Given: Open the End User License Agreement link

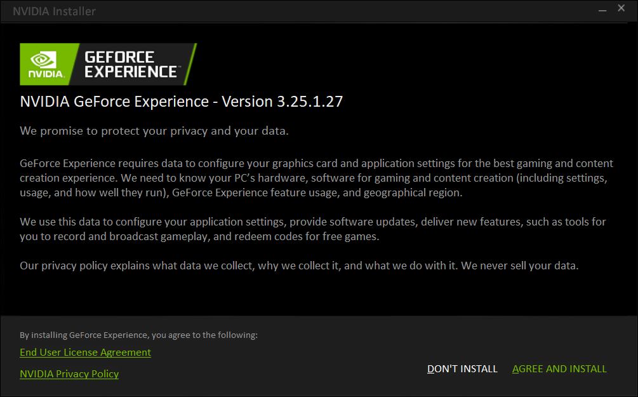Looking at the screenshot, I should click(x=85, y=352).
